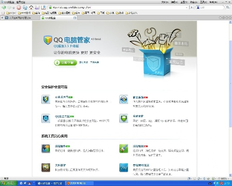This screenshot has width=232, height=186.
Task: Open the 编辑 menu
Action: click(174, 2)
